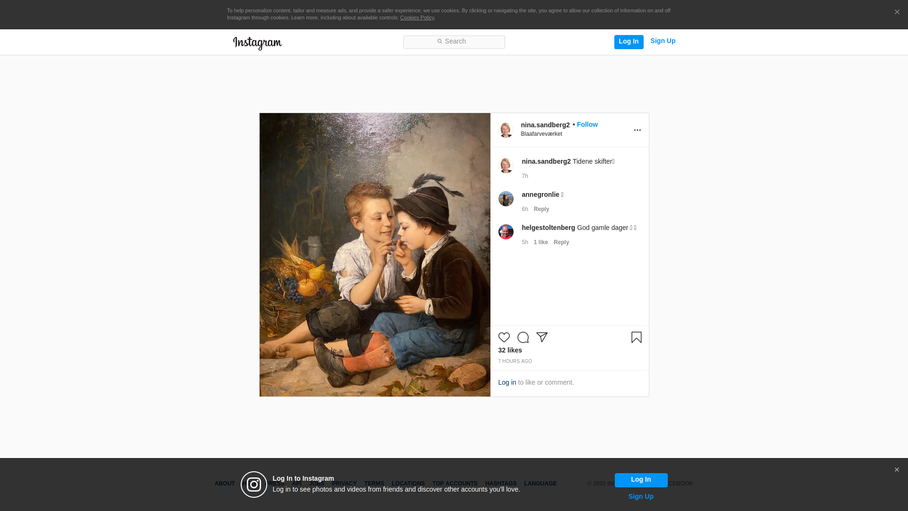Open nina.sandberg2 username in caption
The height and width of the screenshot is (511, 908).
546,161
